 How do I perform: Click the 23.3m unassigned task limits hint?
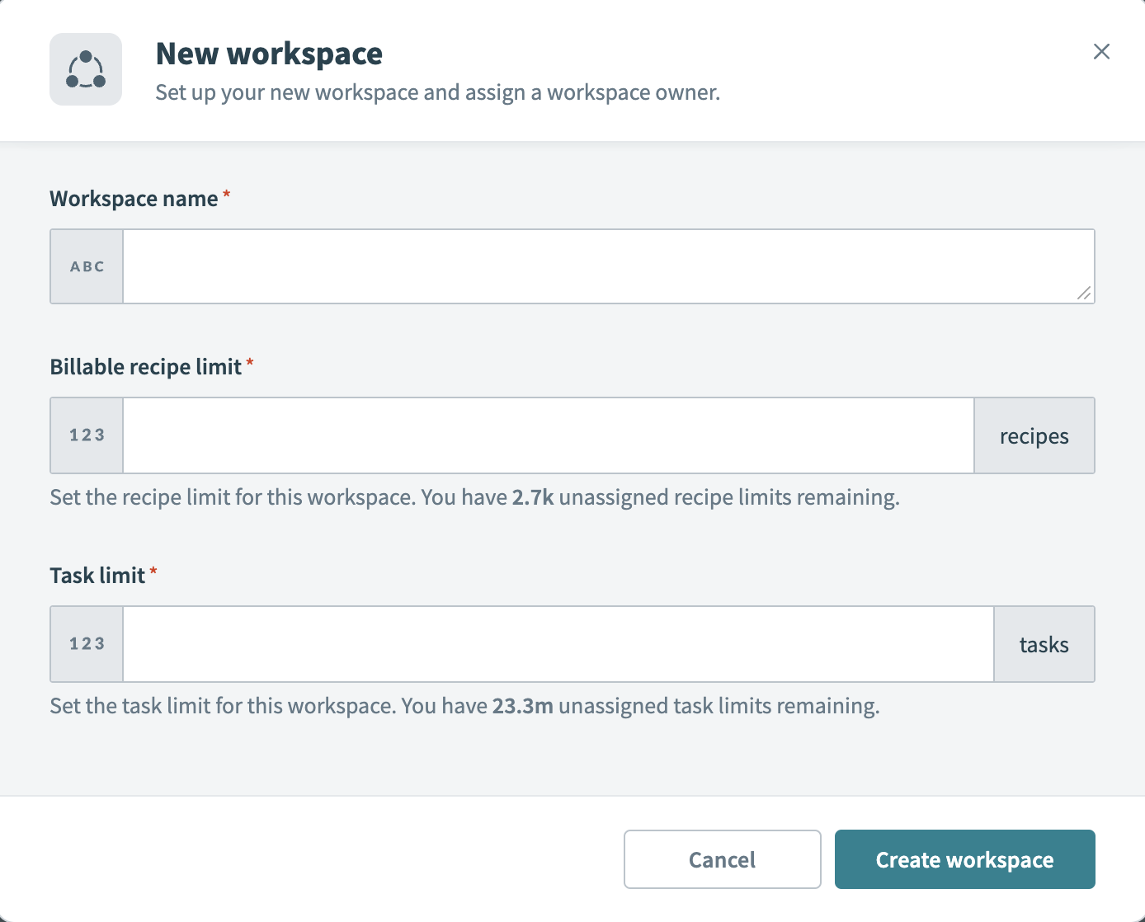tap(464, 706)
